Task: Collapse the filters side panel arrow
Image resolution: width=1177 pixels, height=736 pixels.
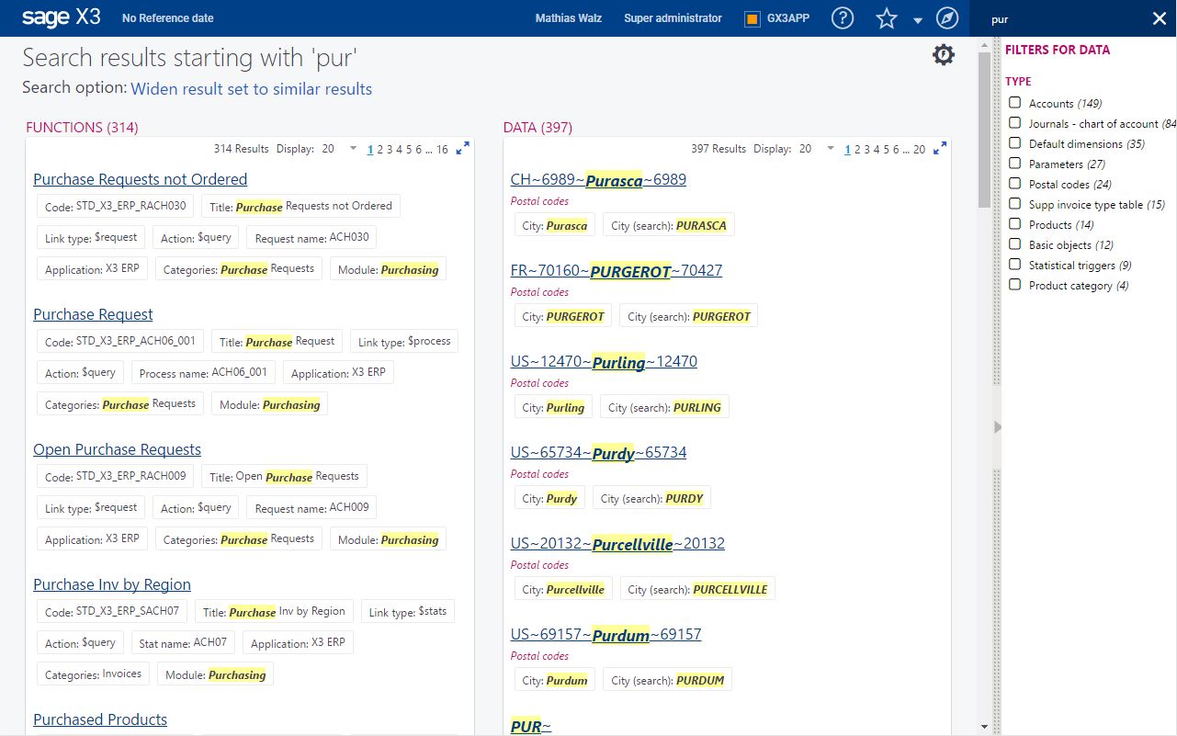Action: (x=998, y=426)
